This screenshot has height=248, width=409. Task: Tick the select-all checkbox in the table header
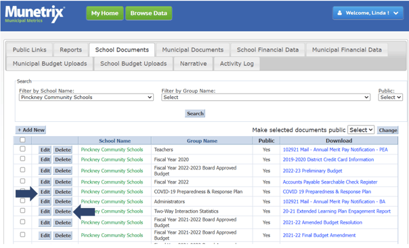23,140
